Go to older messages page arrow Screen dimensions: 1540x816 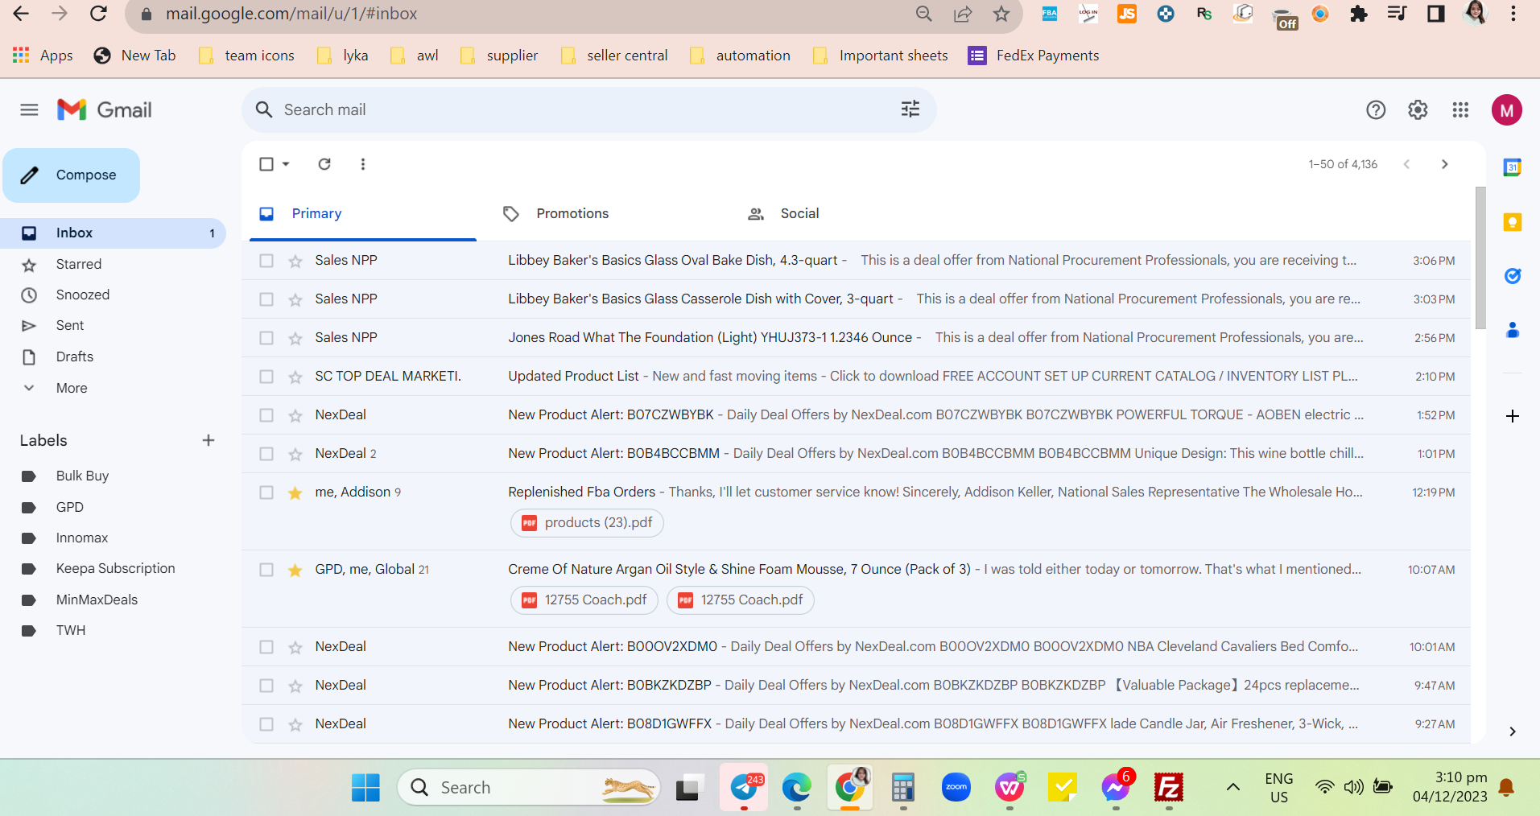click(1445, 164)
